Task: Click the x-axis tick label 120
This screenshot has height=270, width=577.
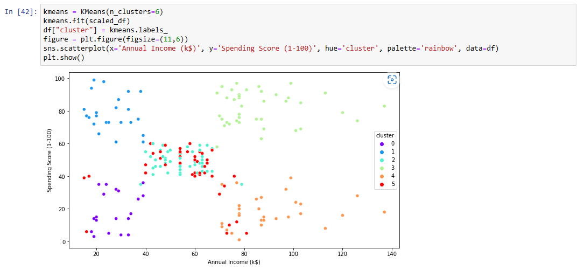Action: point(342,254)
